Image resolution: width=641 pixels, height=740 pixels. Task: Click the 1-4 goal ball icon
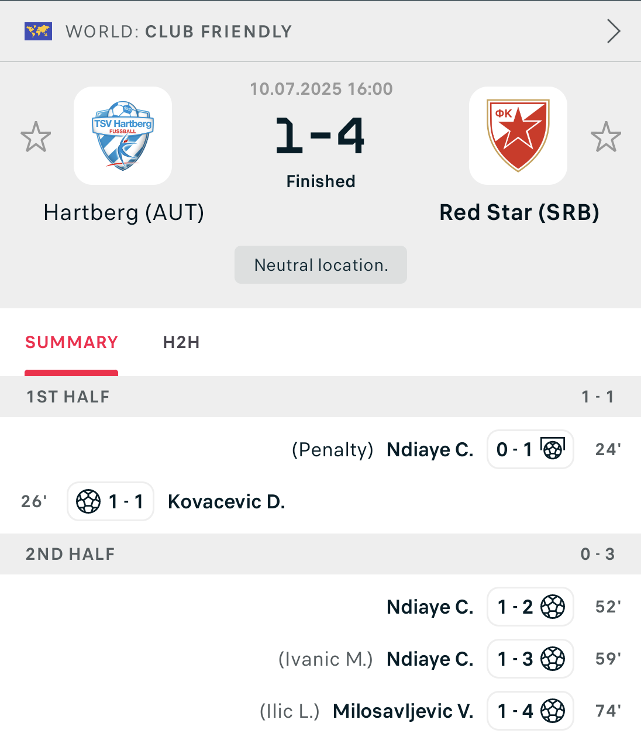pos(553,711)
